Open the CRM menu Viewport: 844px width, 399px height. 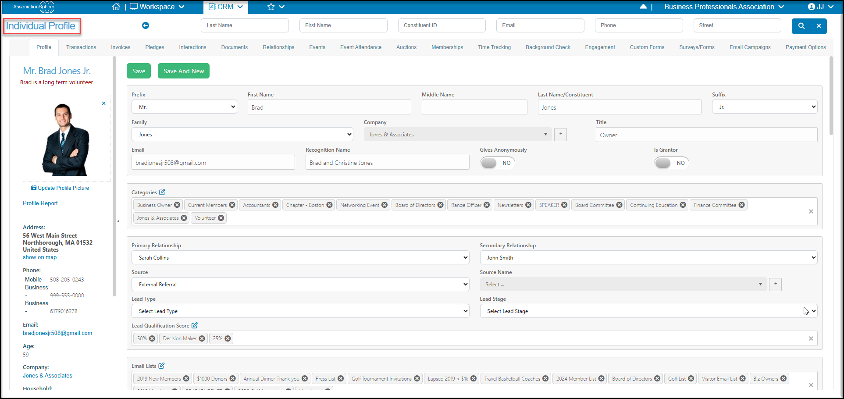(226, 7)
